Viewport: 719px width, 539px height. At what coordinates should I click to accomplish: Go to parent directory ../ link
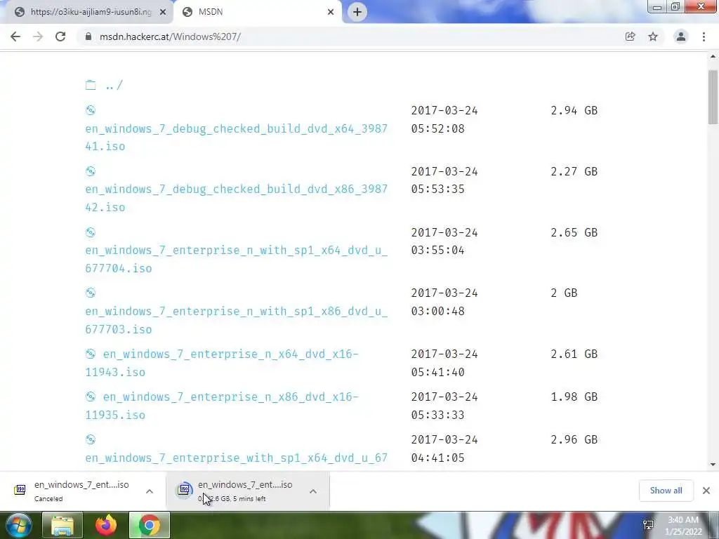tap(114, 85)
